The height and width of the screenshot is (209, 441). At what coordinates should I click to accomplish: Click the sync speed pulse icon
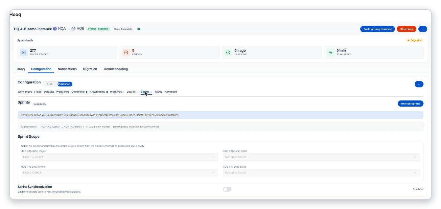coord(331,52)
